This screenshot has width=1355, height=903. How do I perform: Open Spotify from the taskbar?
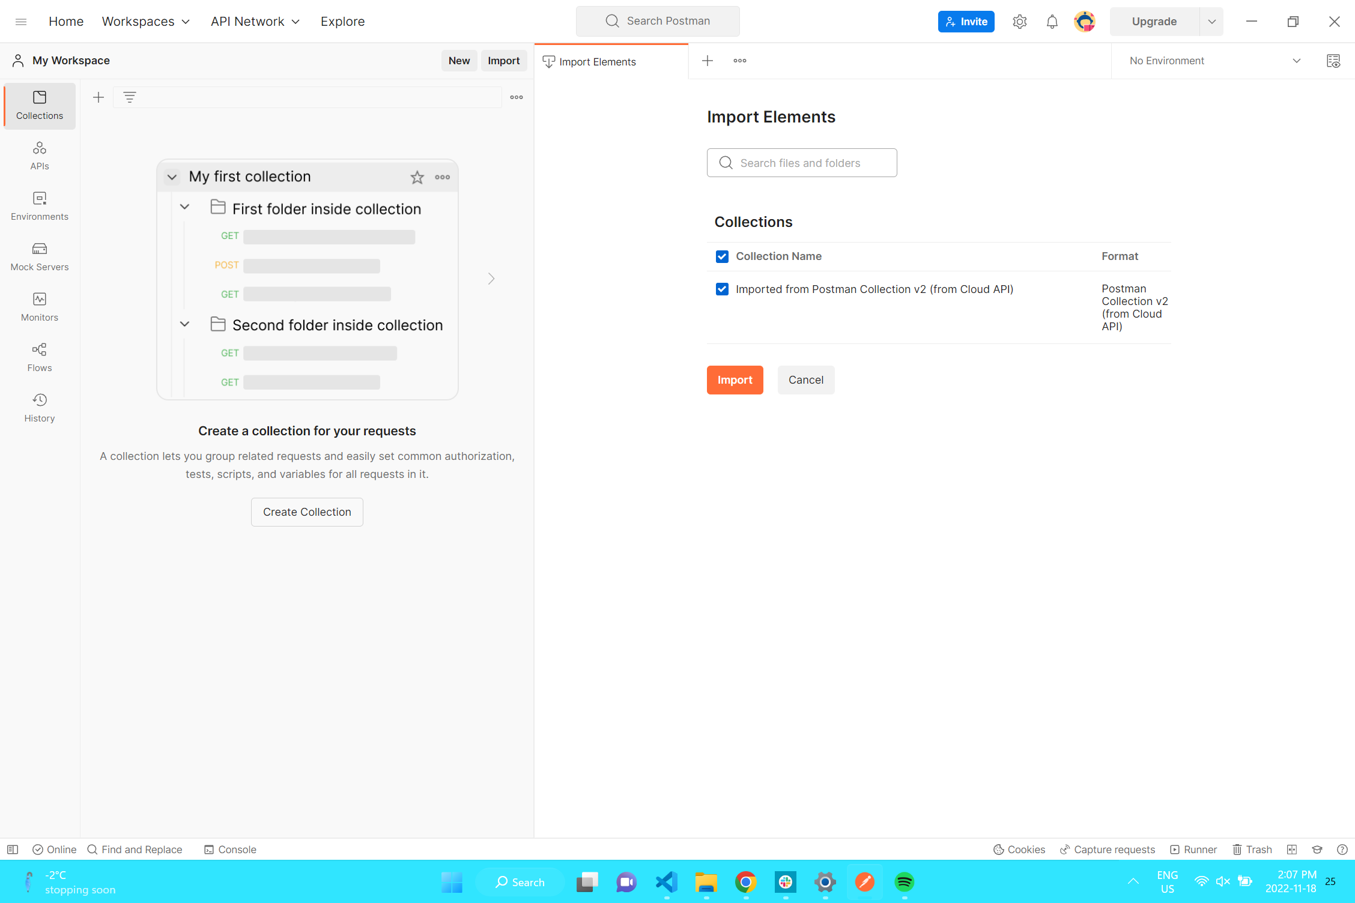904,882
